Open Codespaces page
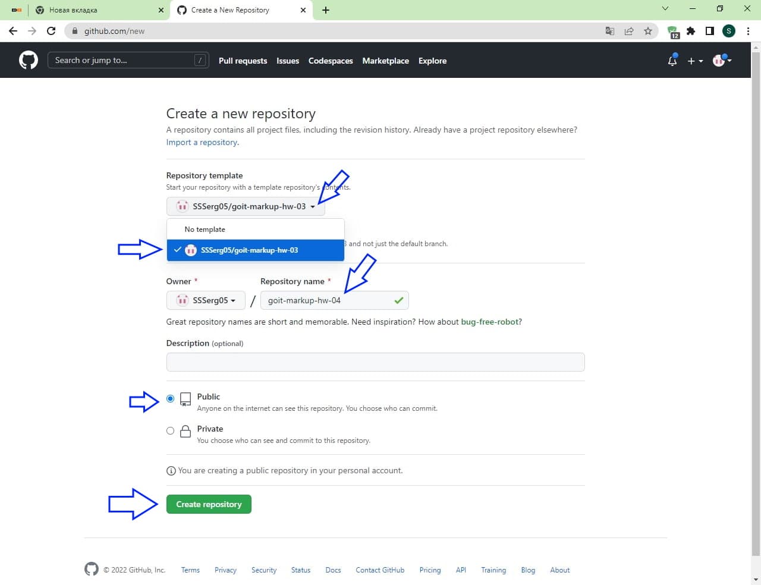The image size is (761, 585). tap(331, 61)
